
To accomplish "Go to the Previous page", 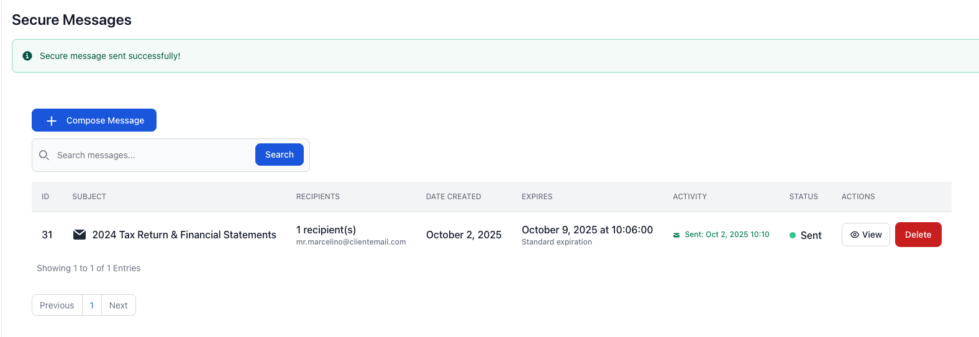I will coord(57,305).
